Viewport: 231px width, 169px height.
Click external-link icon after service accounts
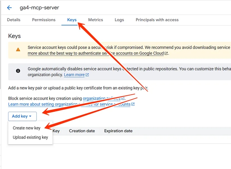coord(133,104)
